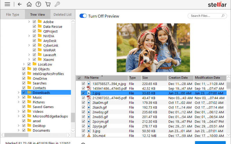Switch to the Deleted List tab
231x144 pixels.
pos(62,15)
